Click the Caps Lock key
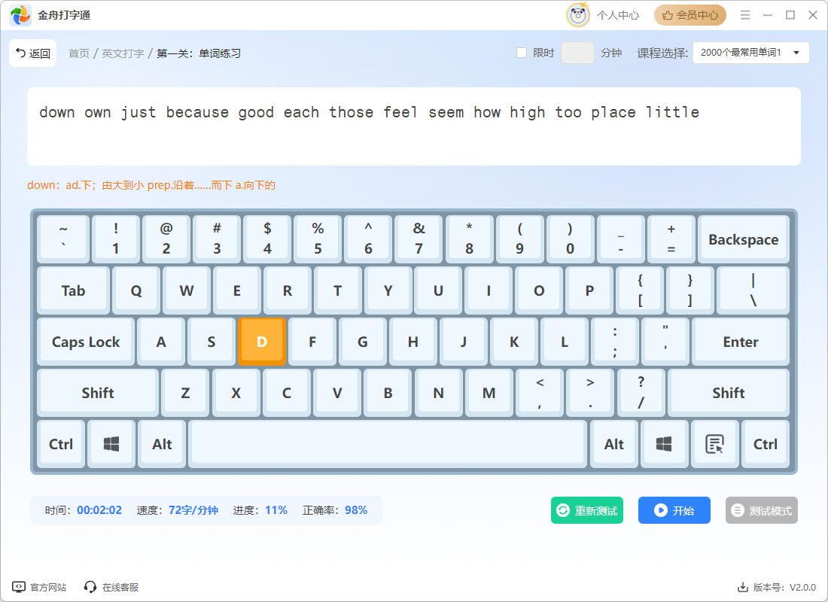The image size is (828, 602). click(x=86, y=342)
